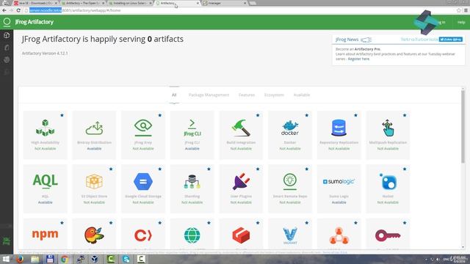Open the S3 Object Store card
470x264 pixels.
[x=94, y=189]
